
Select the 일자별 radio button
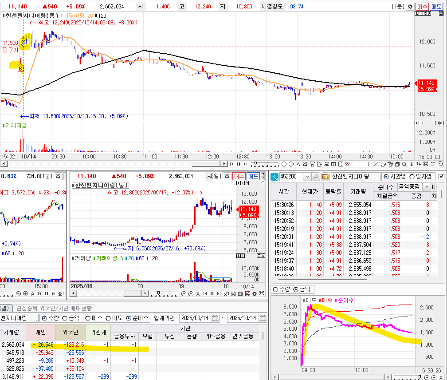(412, 177)
